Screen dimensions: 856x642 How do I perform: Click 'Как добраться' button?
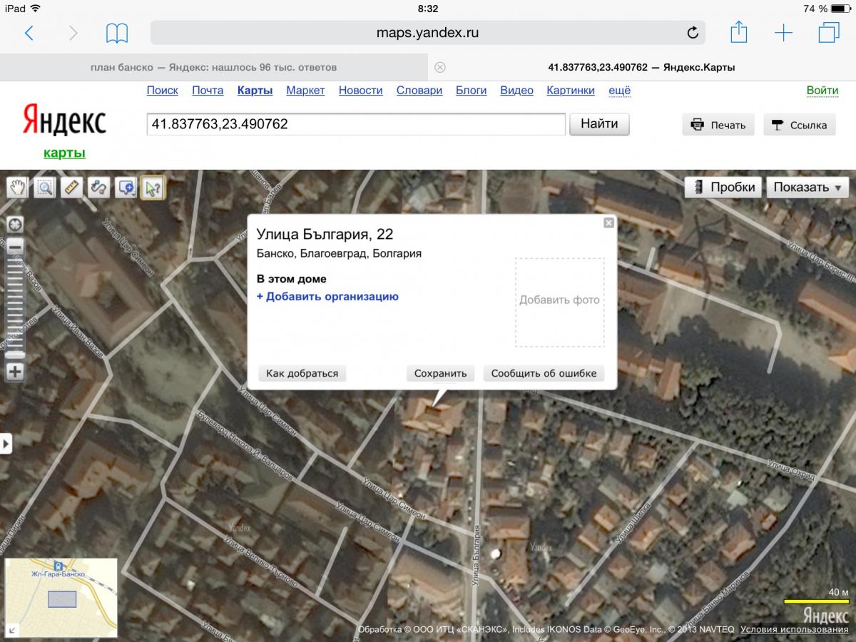[x=302, y=373]
